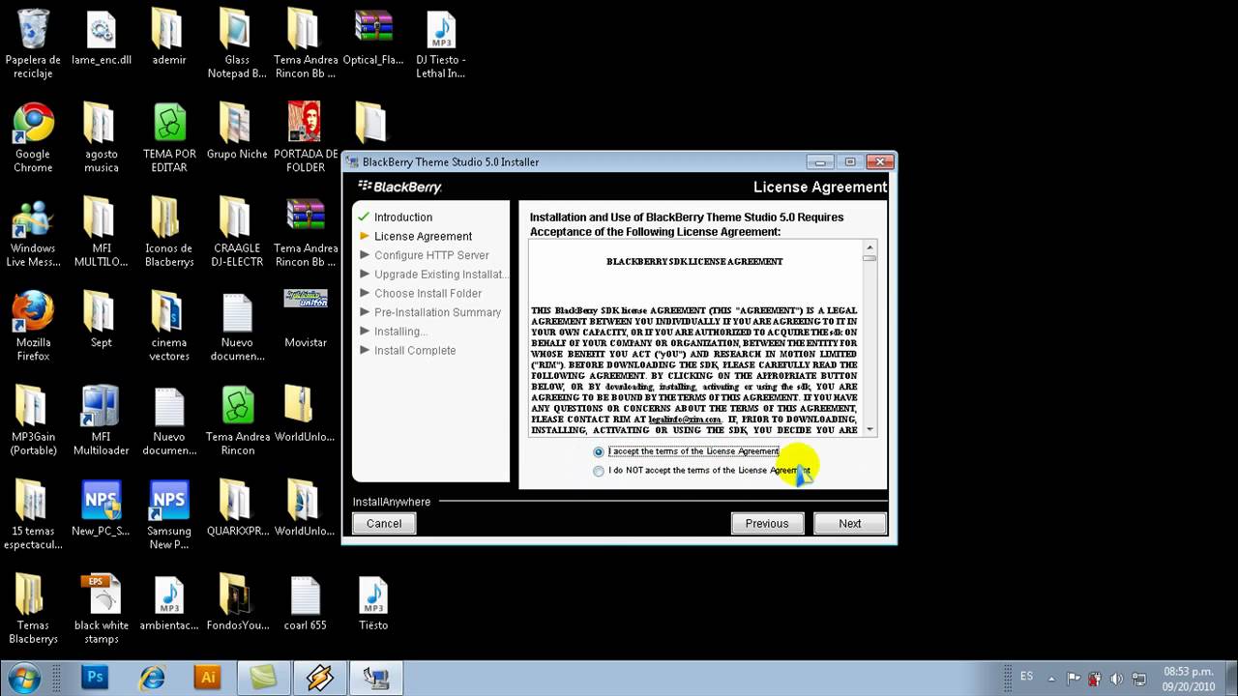Select the FondosYou folder icon
Image resolution: width=1238 pixels, height=696 pixels.
[237, 603]
